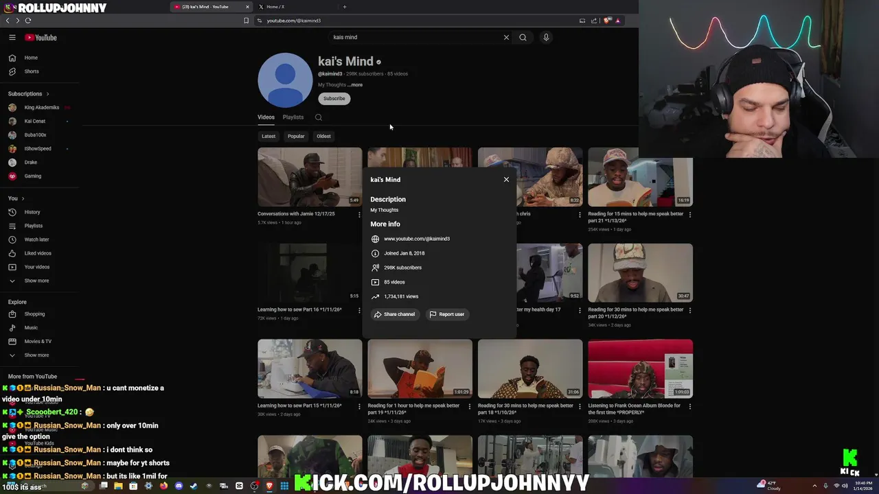Open Movies & TV under Explore

tap(39, 342)
